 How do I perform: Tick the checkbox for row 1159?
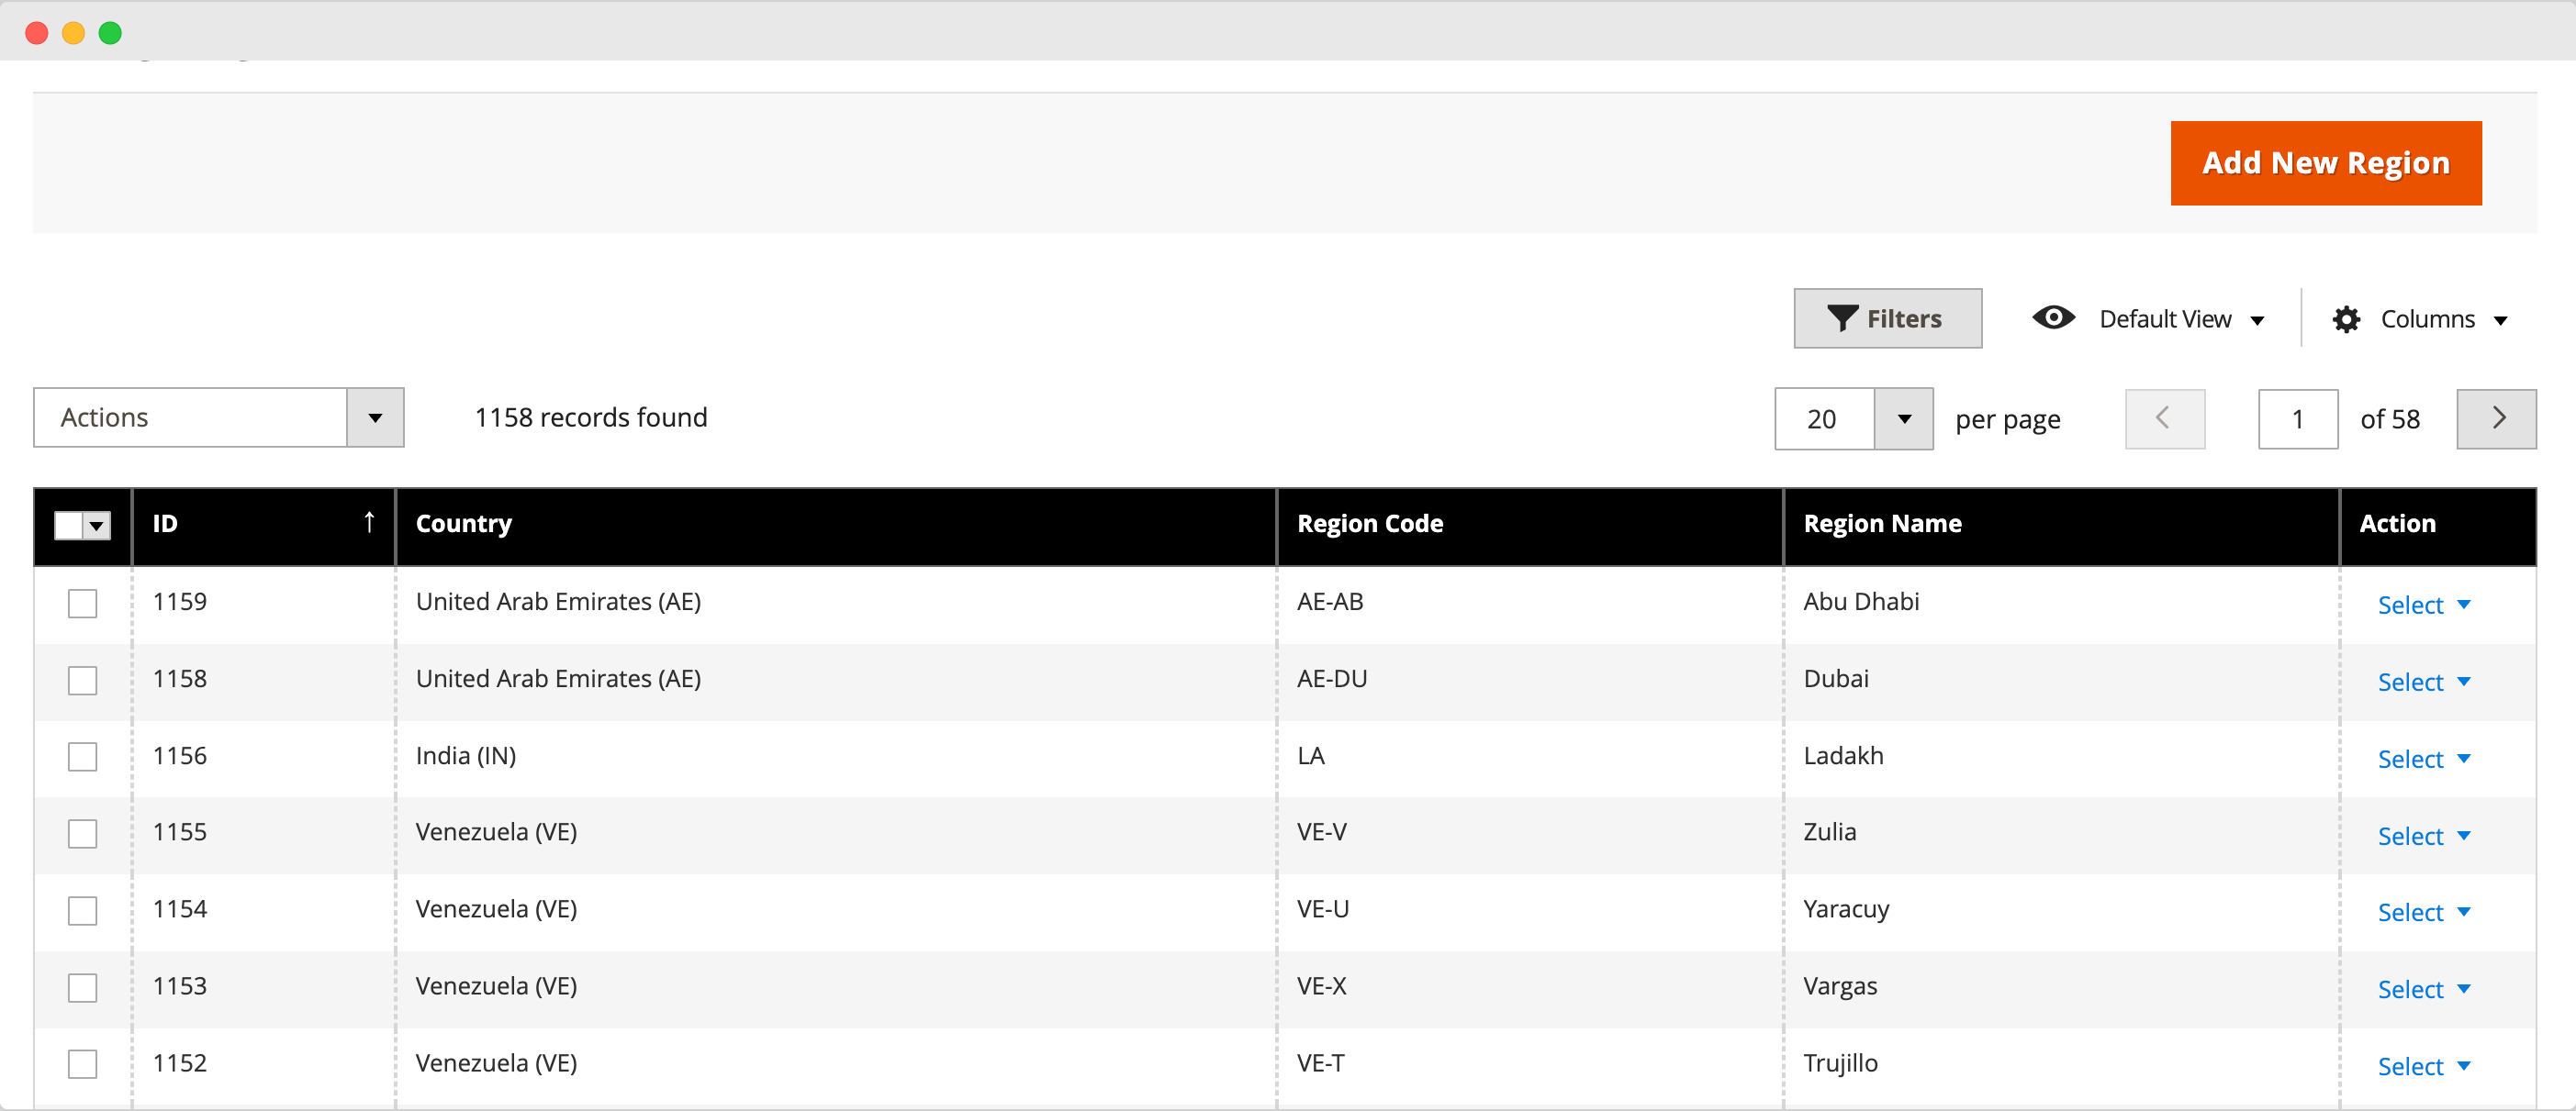(x=82, y=604)
